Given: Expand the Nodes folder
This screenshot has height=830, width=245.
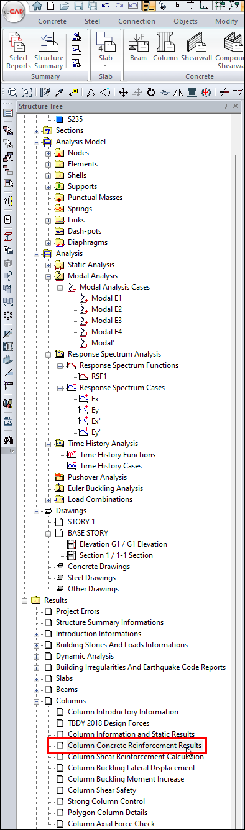Looking at the screenshot, I should (49, 153).
